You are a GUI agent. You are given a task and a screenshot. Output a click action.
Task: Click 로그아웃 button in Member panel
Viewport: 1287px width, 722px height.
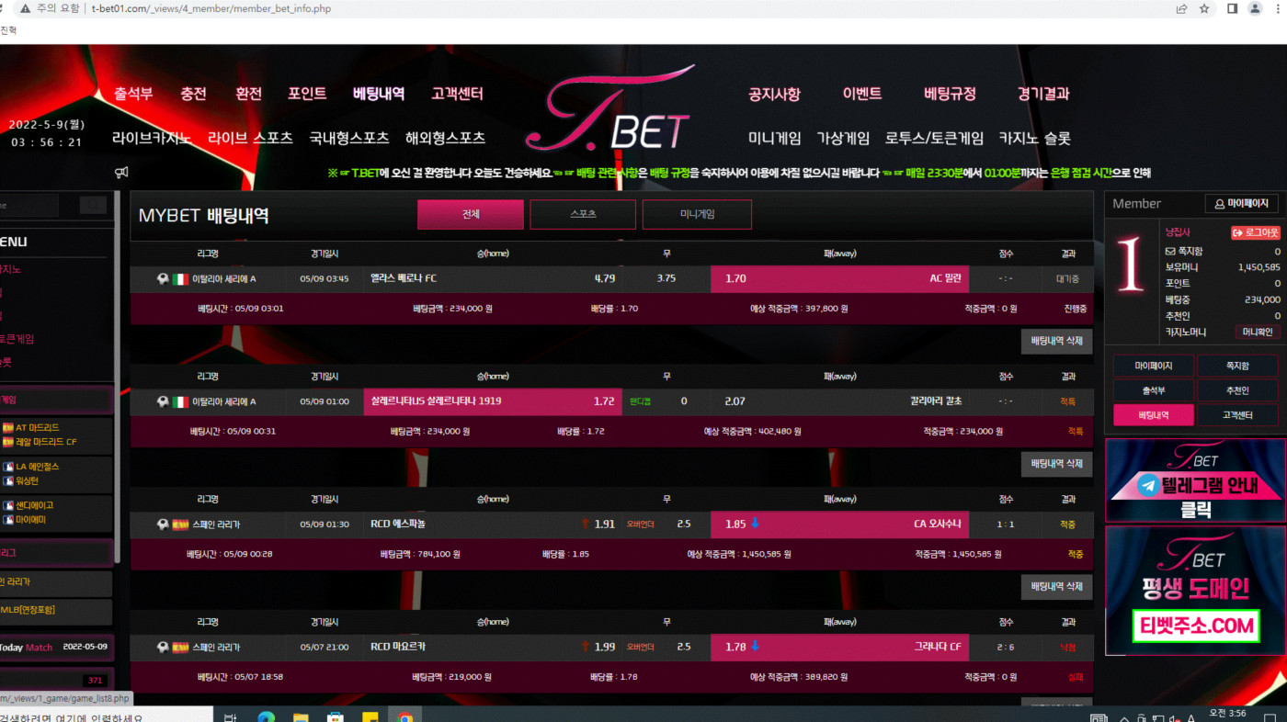pyautogui.click(x=1256, y=233)
